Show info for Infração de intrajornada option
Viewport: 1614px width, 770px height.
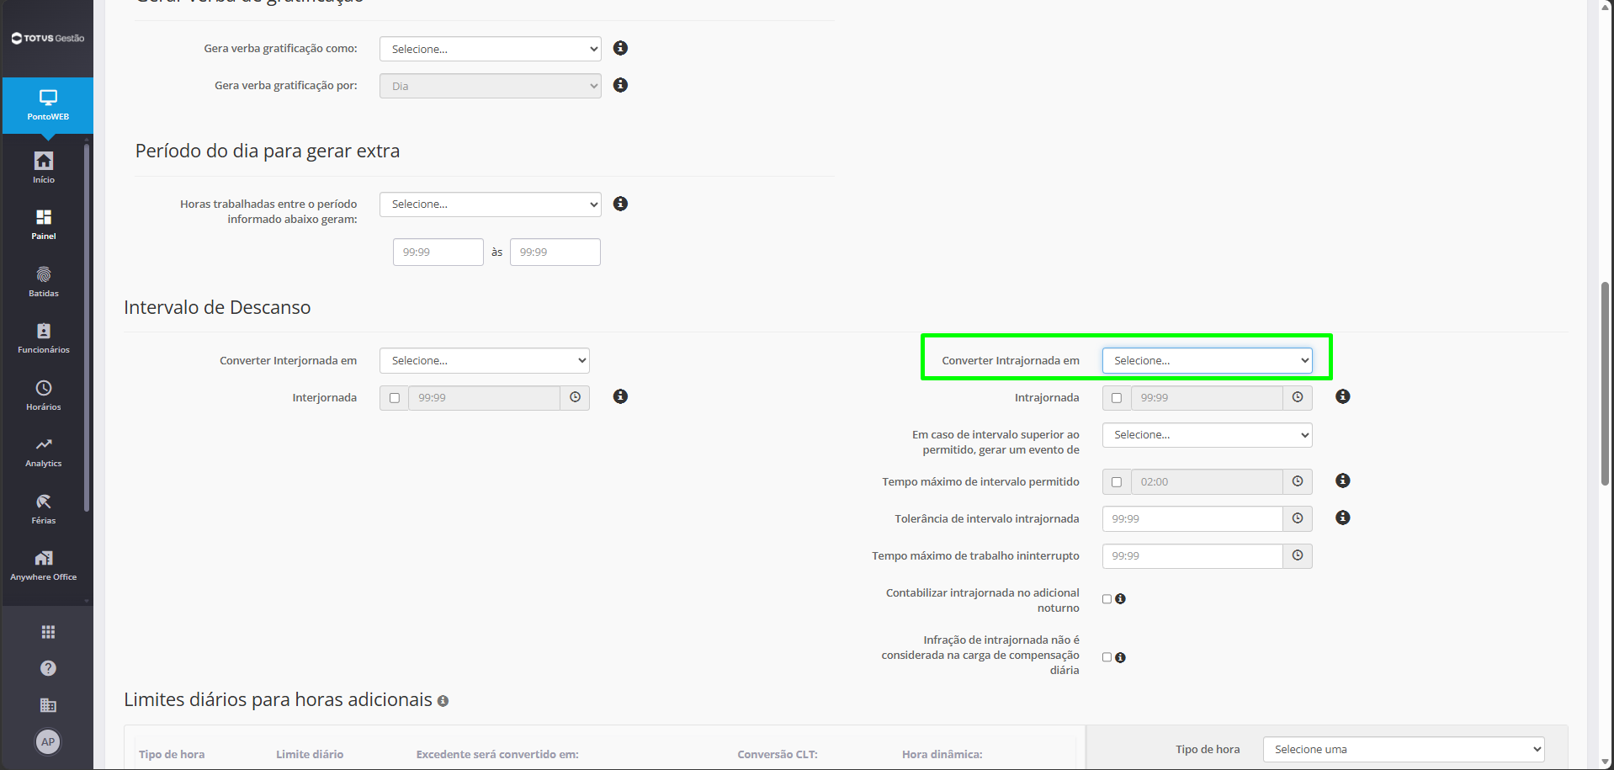(x=1121, y=658)
